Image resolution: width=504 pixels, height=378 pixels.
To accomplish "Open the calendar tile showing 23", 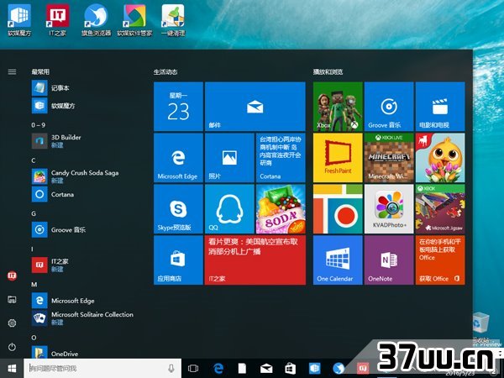I will point(178,107).
